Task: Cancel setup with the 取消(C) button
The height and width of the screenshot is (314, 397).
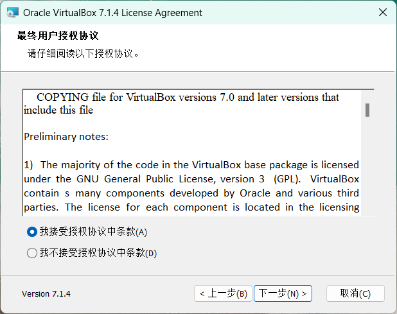Action: (x=355, y=293)
